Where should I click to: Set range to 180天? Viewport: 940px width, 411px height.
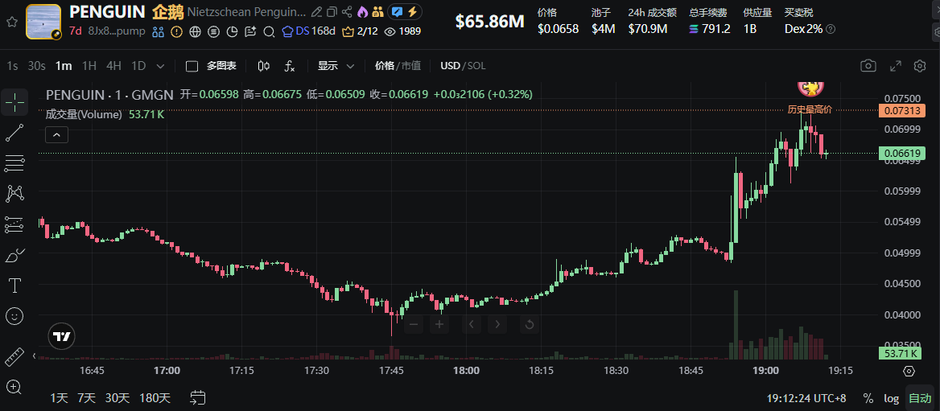[x=155, y=397]
